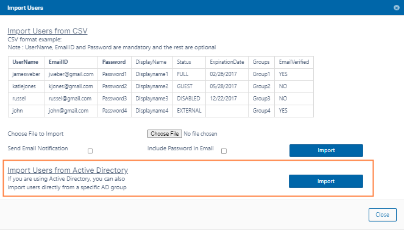Viewport: 404px width, 230px height.
Task: Select the Password column header
Action: pyautogui.click(x=114, y=62)
